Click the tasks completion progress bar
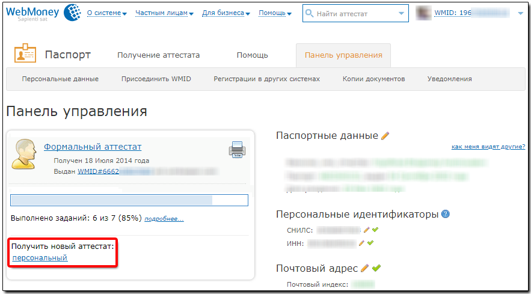Screen dimensions: 531x294 (x=129, y=200)
